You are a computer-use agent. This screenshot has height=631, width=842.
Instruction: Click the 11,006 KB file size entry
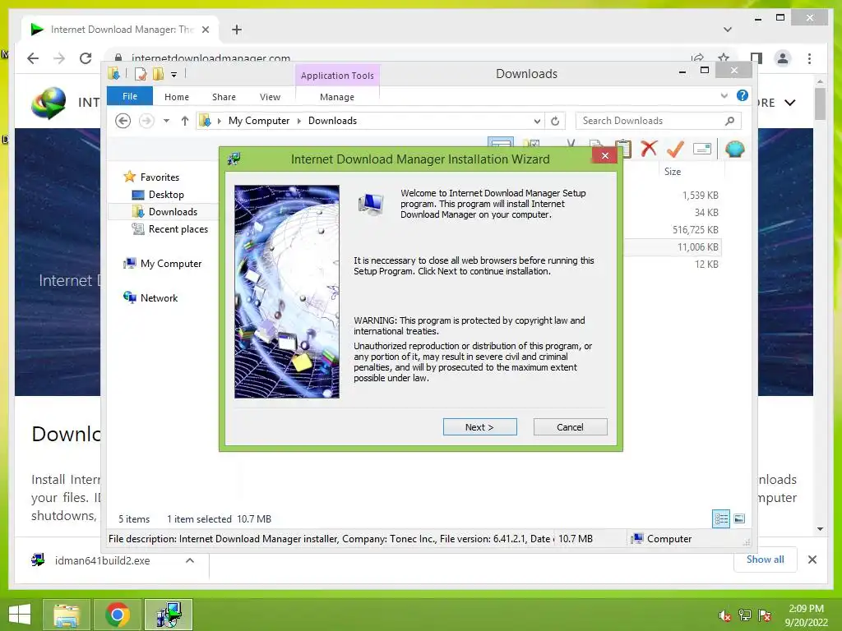697,246
